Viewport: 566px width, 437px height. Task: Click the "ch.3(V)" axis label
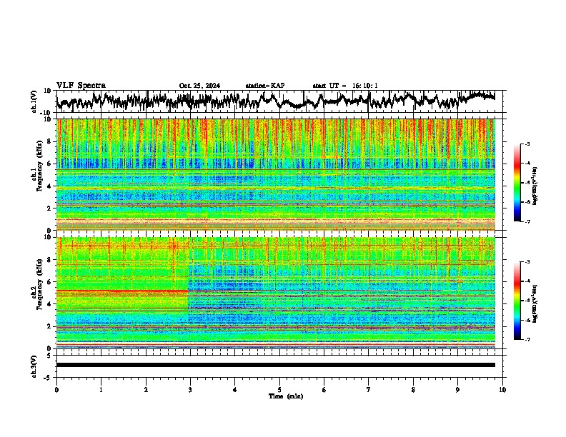point(34,366)
